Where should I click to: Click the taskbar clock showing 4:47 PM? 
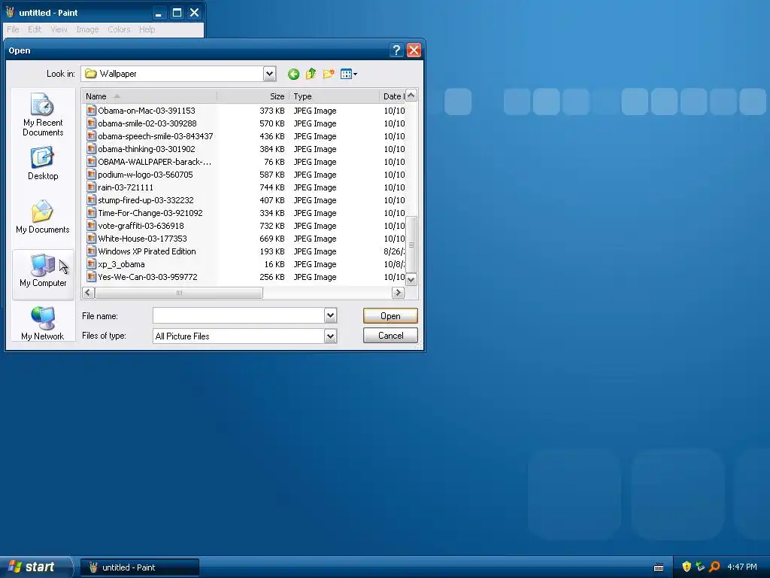point(742,567)
